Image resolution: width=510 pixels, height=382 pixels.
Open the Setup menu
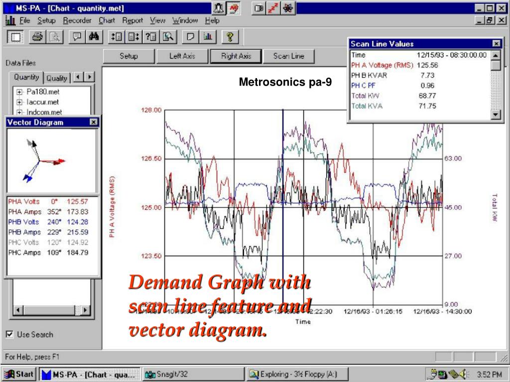(46, 20)
